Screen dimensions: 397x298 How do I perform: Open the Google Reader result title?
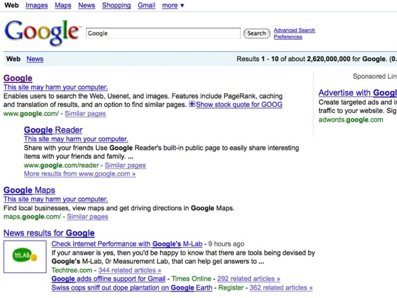[x=53, y=130]
